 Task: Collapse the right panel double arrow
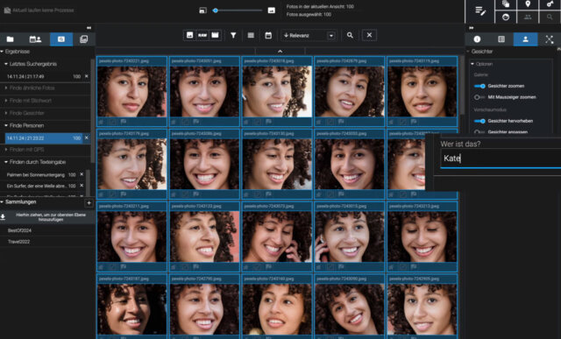tap(472, 28)
